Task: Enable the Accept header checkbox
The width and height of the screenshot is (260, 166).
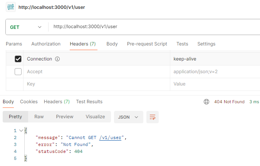Action: point(18,72)
